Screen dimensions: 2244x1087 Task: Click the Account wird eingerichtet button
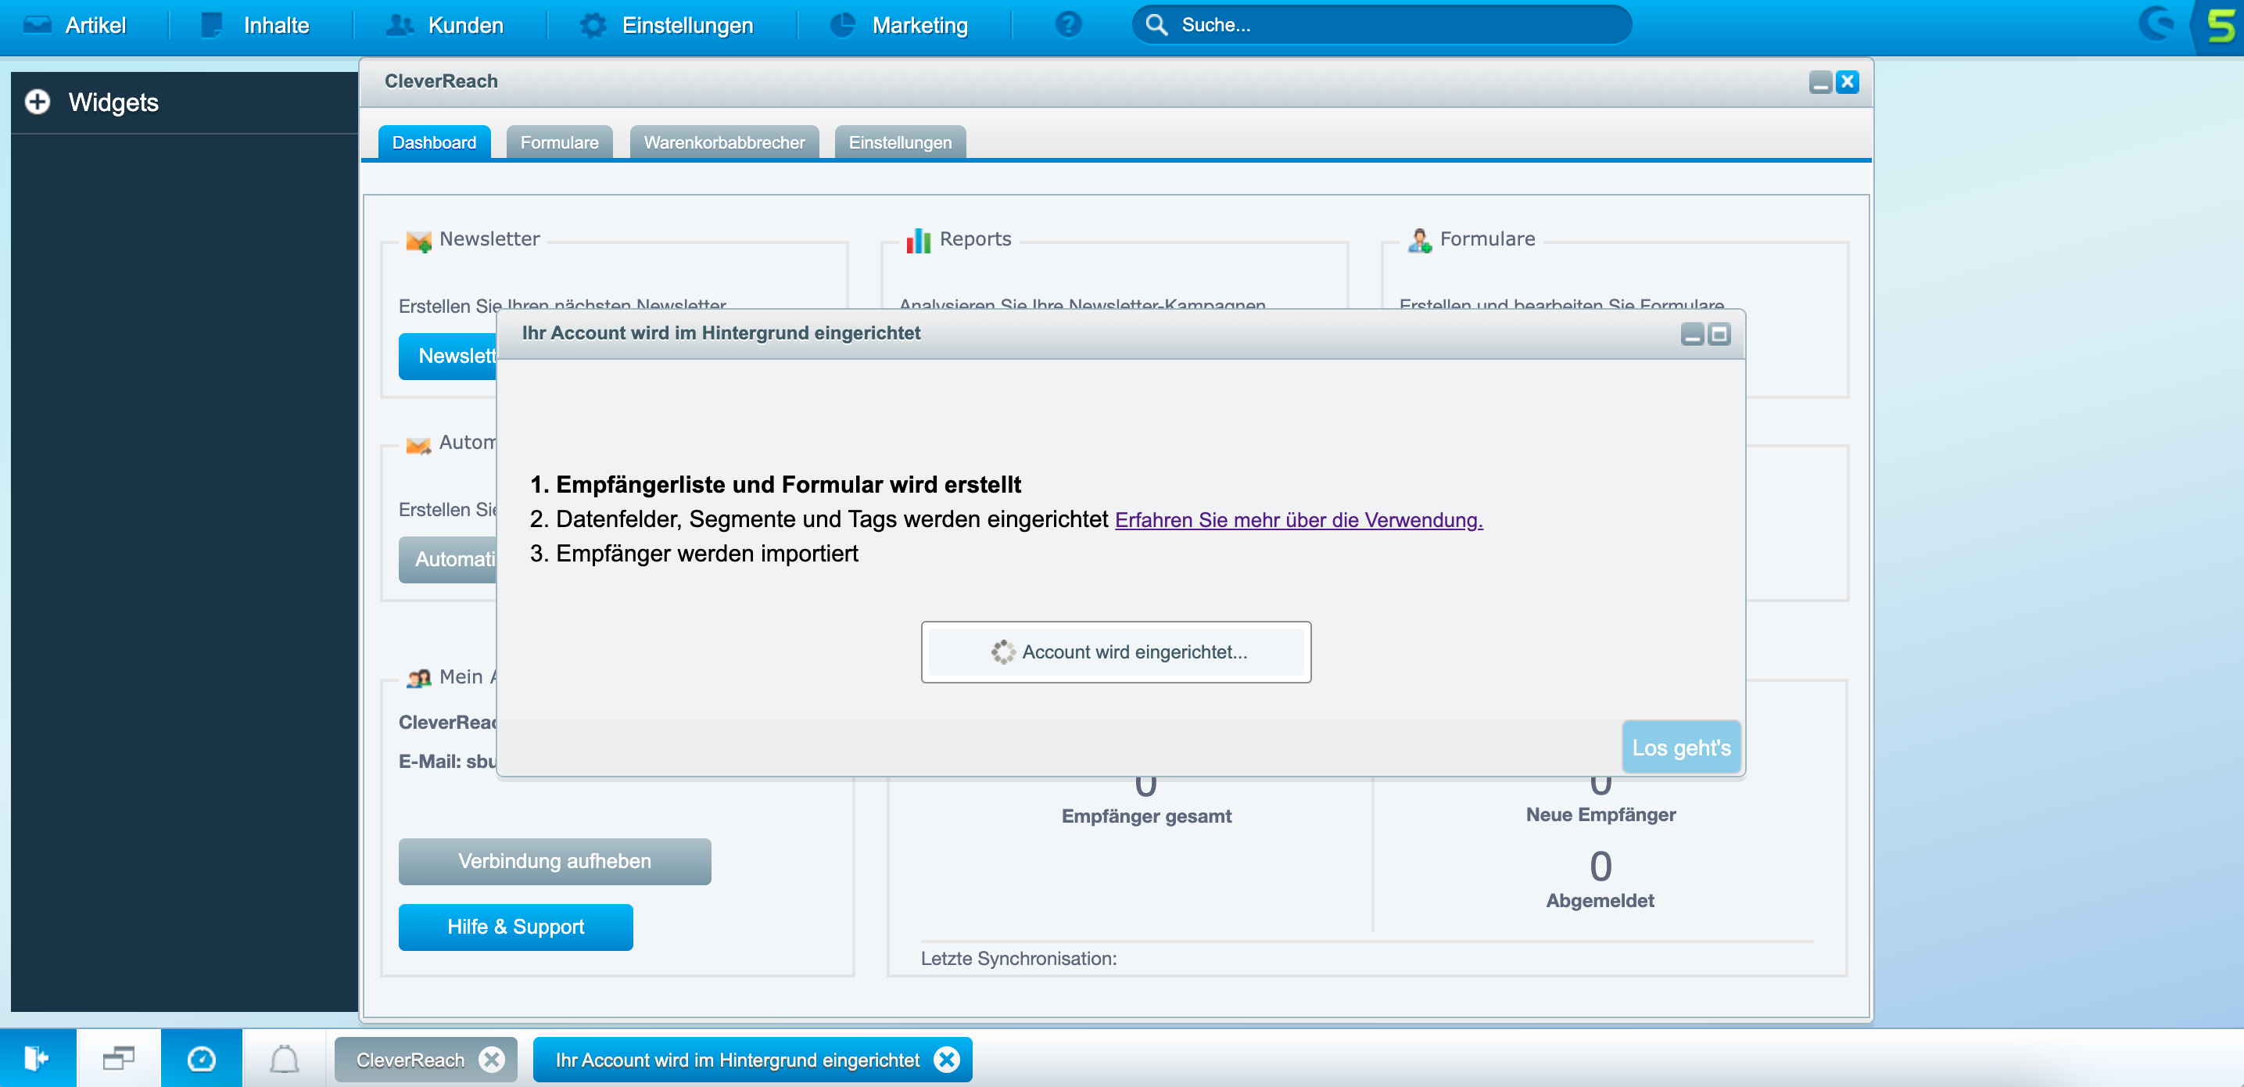coord(1116,651)
